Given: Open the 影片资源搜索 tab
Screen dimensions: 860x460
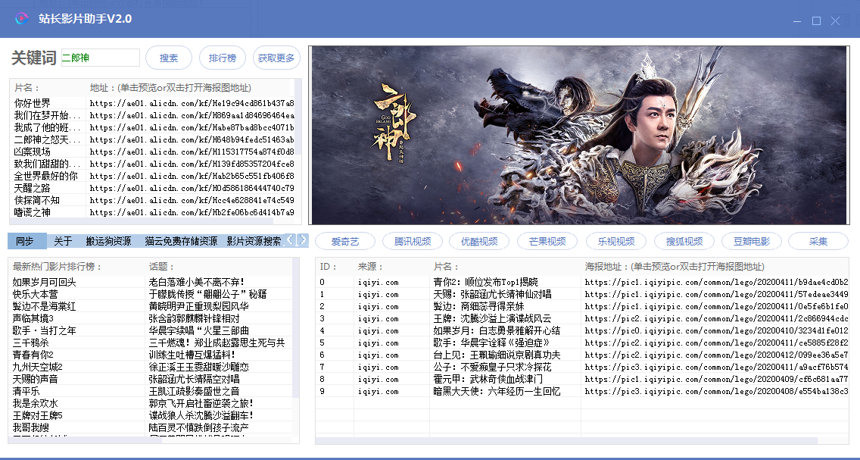Looking at the screenshot, I should [x=254, y=241].
